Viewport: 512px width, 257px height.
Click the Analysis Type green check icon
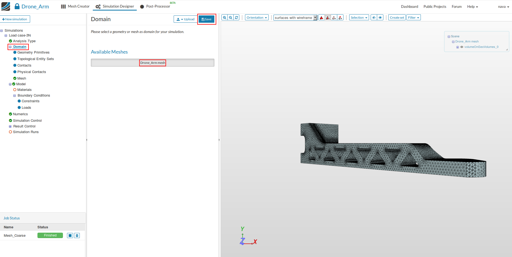click(x=10, y=41)
